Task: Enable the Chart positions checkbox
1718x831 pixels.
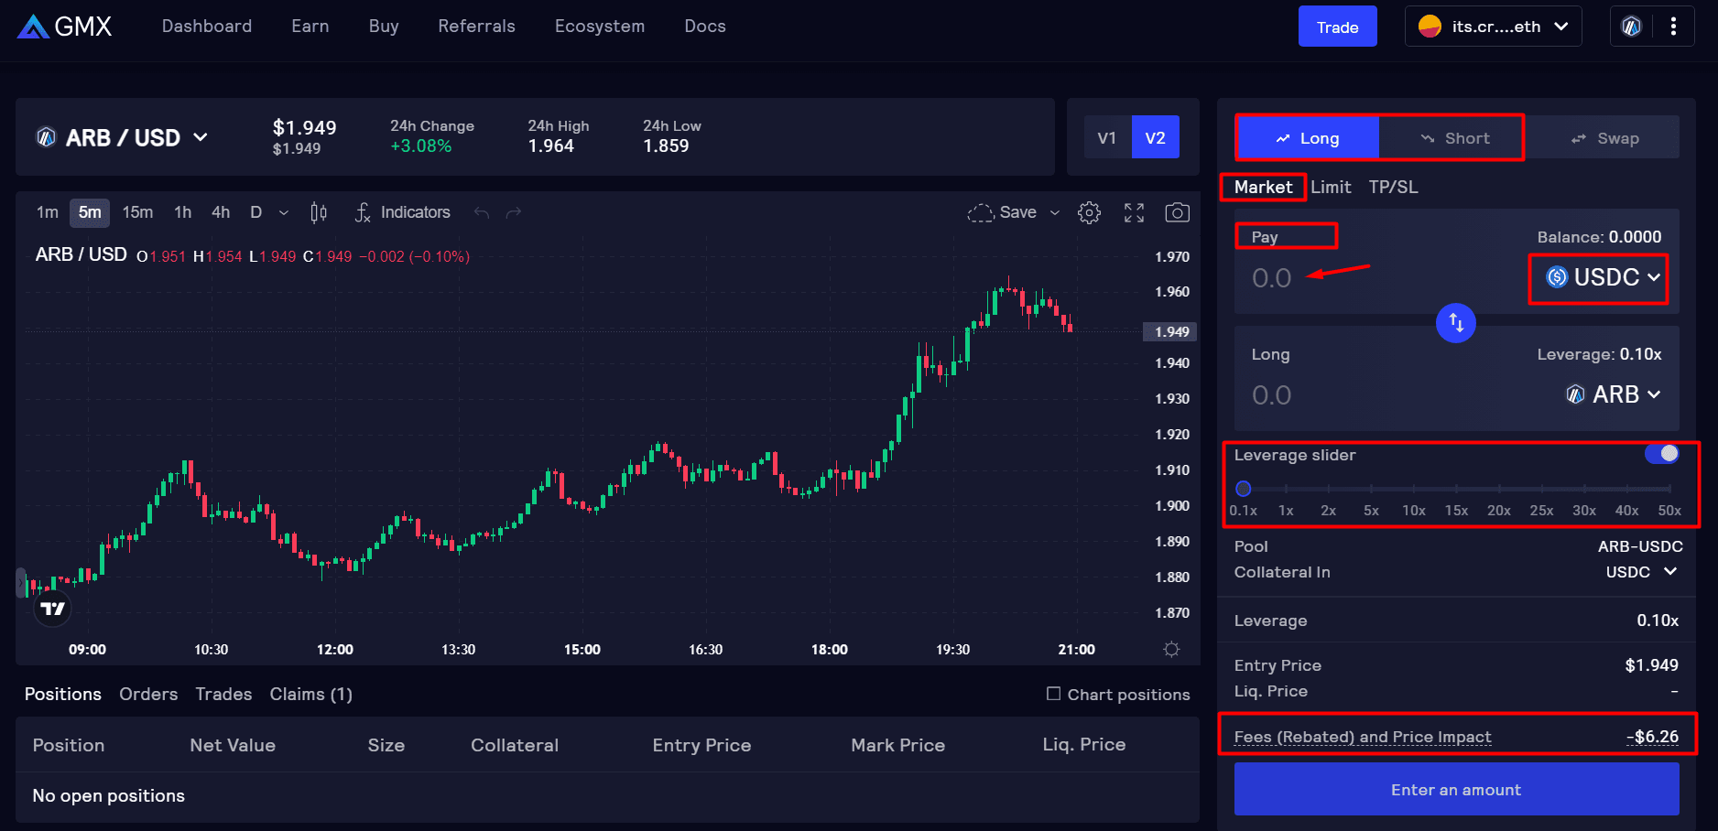Action: coord(1053,694)
